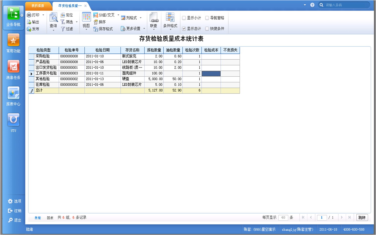Click the 保存格式 icon

tap(96, 29)
